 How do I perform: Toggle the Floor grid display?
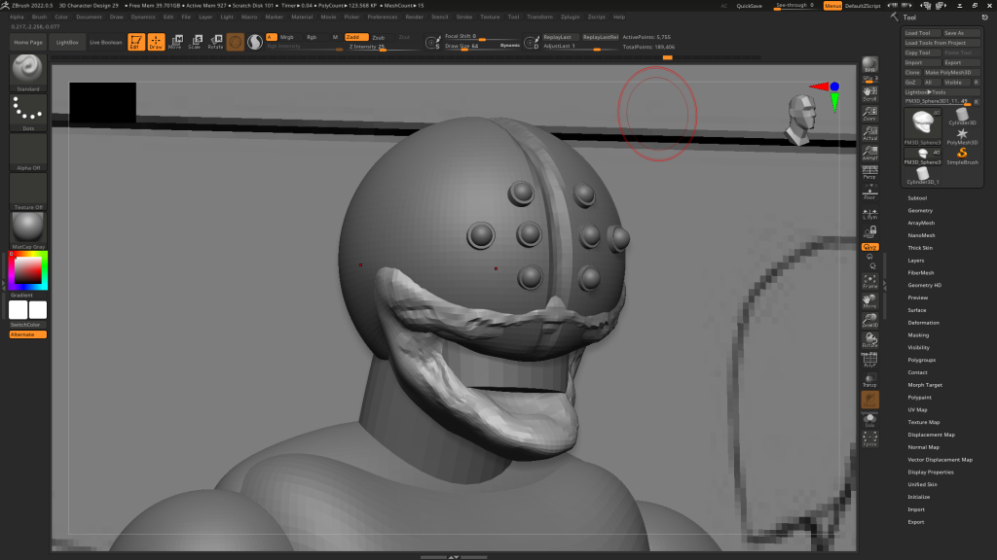click(x=869, y=192)
